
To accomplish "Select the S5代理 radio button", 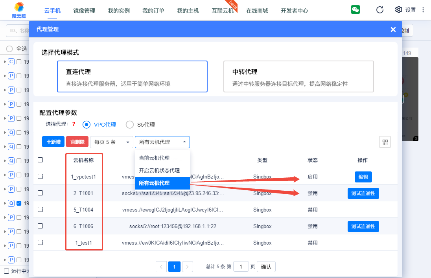I will pyautogui.click(x=130, y=125).
